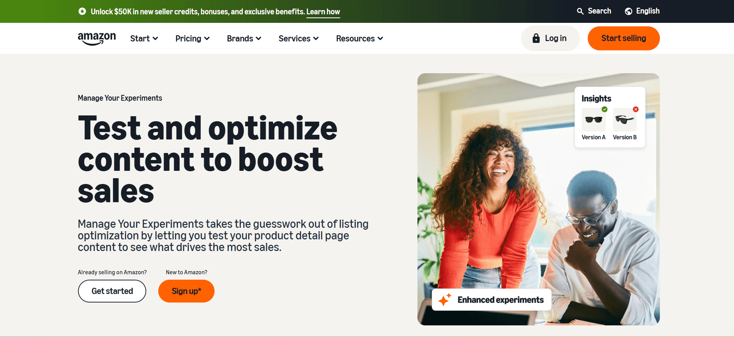
Task: Open the Start navigation menu
Action: pos(144,38)
